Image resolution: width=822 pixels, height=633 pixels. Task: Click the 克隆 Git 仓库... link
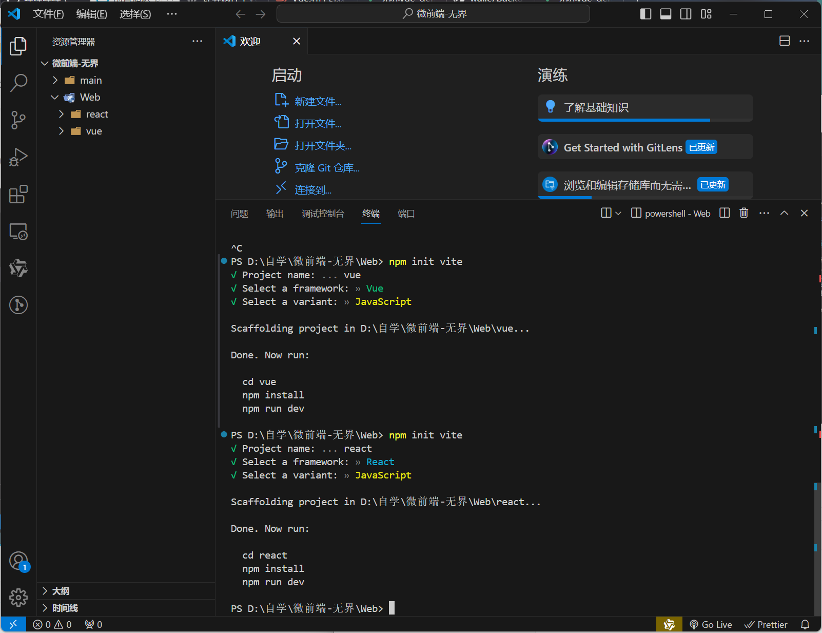[x=327, y=168]
